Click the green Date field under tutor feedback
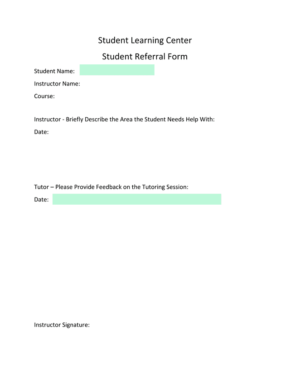 point(136,199)
